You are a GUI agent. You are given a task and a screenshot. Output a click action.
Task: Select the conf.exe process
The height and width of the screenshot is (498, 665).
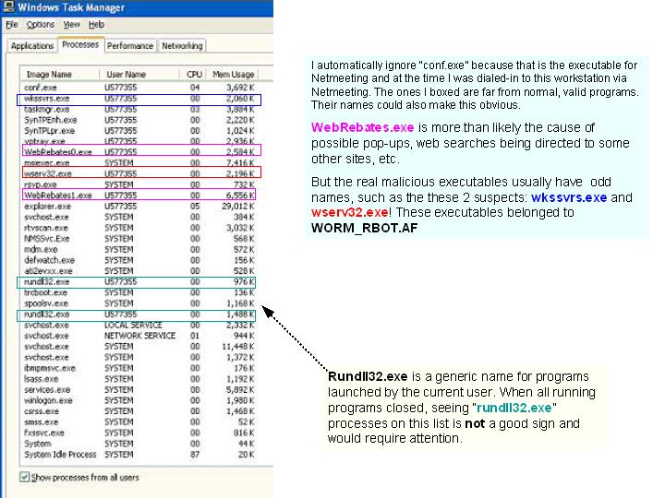(x=139, y=88)
